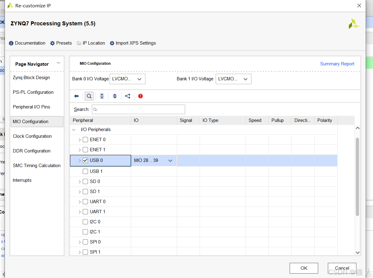The width and height of the screenshot is (373, 278).
Task: Open Documentation info icon link
Action: coord(27,43)
